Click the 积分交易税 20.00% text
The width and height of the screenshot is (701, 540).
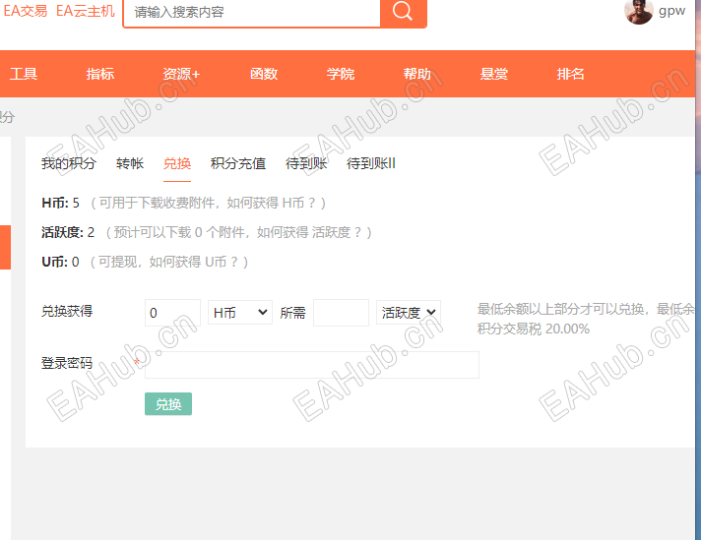[x=534, y=329]
